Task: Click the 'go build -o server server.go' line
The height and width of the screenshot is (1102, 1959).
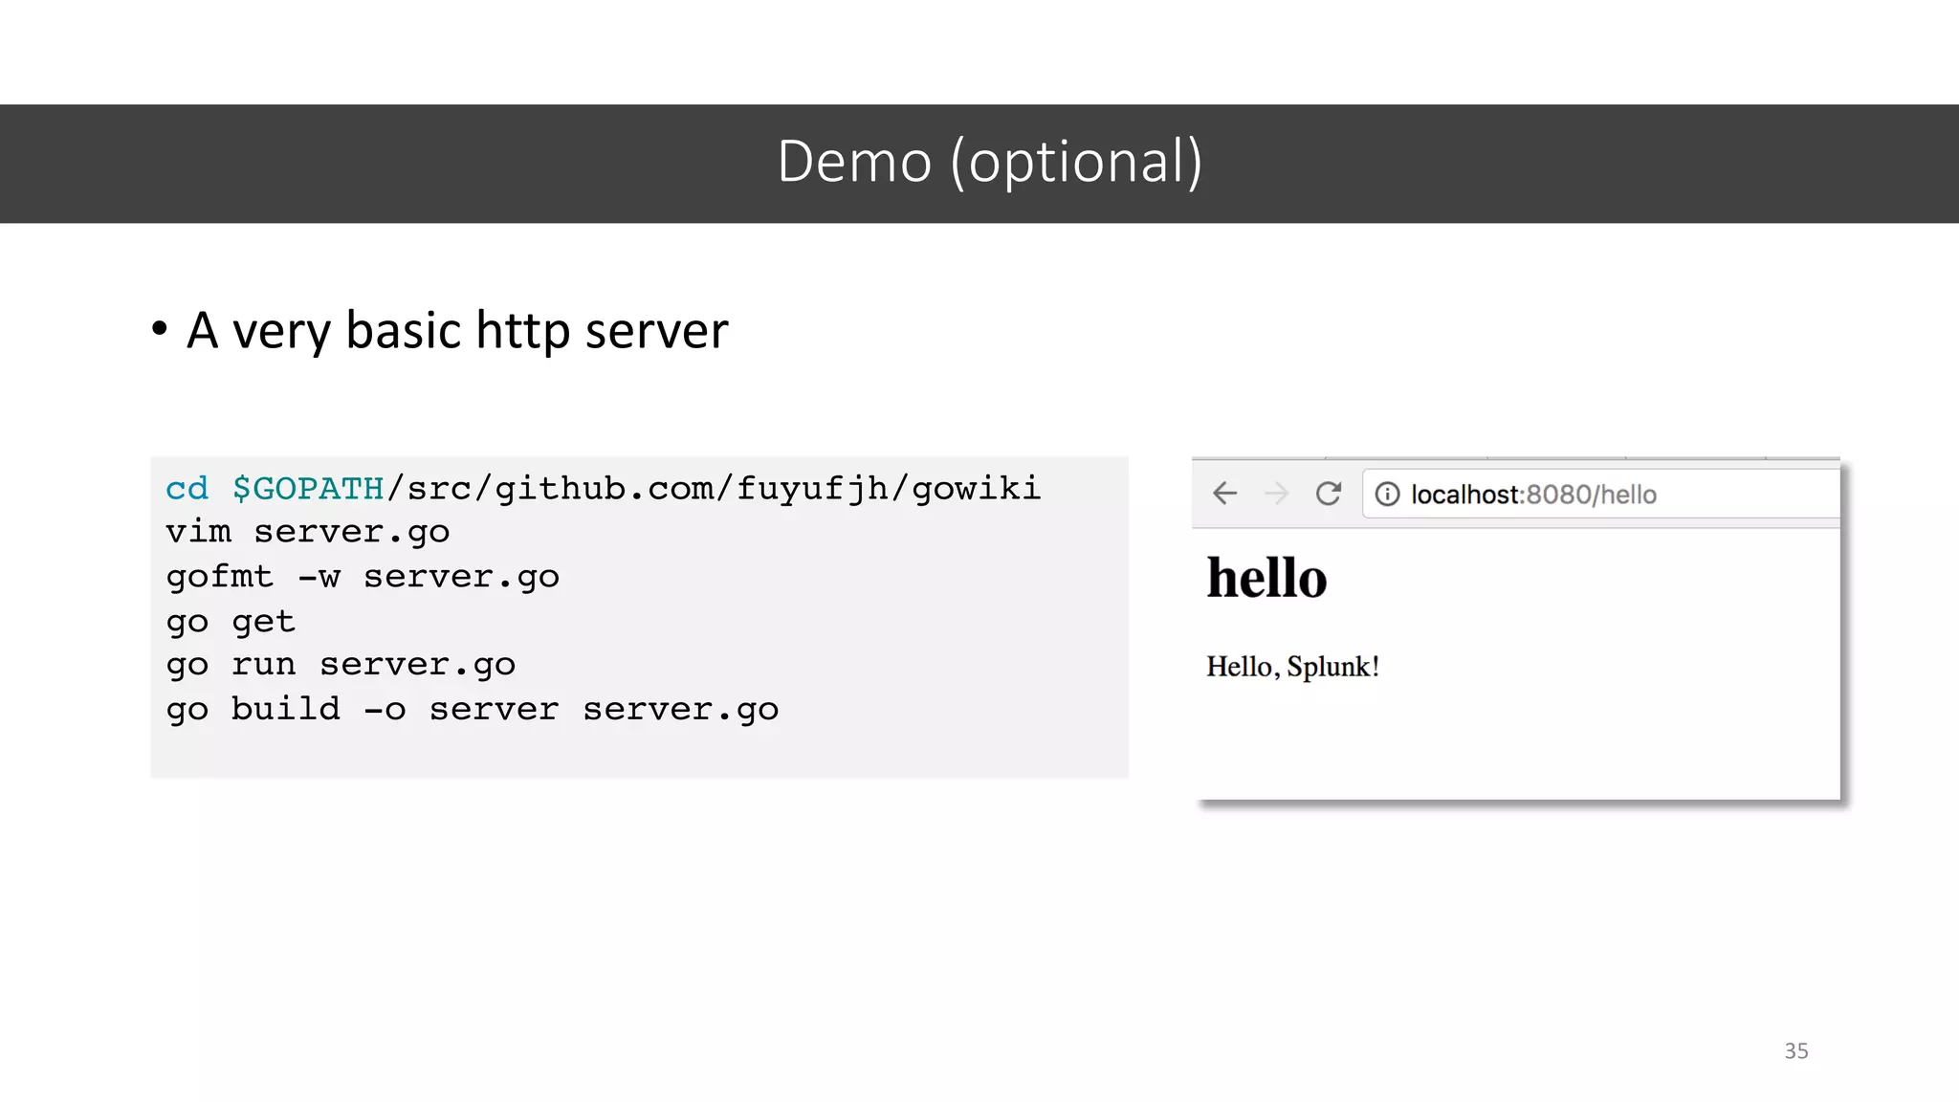Action: (x=473, y=711)
